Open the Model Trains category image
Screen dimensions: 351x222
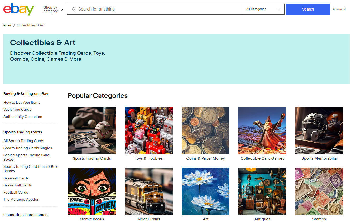coord(149,191)
